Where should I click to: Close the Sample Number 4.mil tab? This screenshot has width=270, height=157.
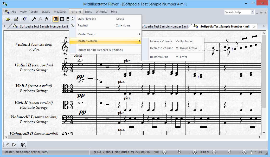tap(254, 26)
